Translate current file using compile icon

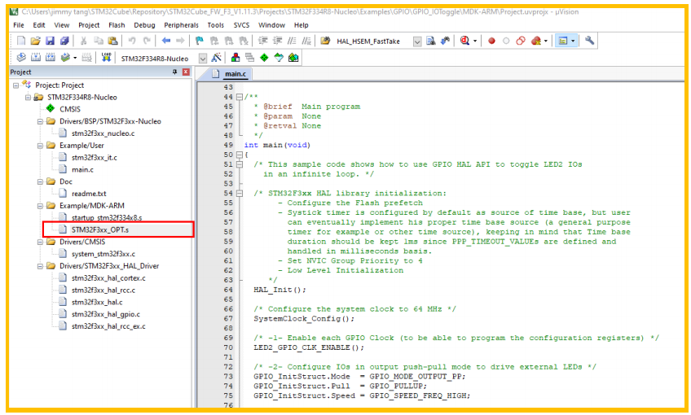[21, 58]
